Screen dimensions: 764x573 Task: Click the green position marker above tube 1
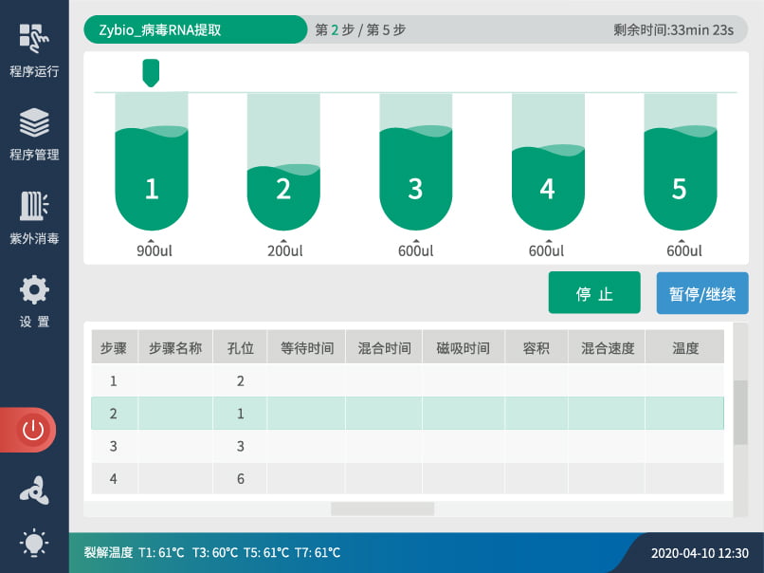pyautogui.click(x=151, y=71)
